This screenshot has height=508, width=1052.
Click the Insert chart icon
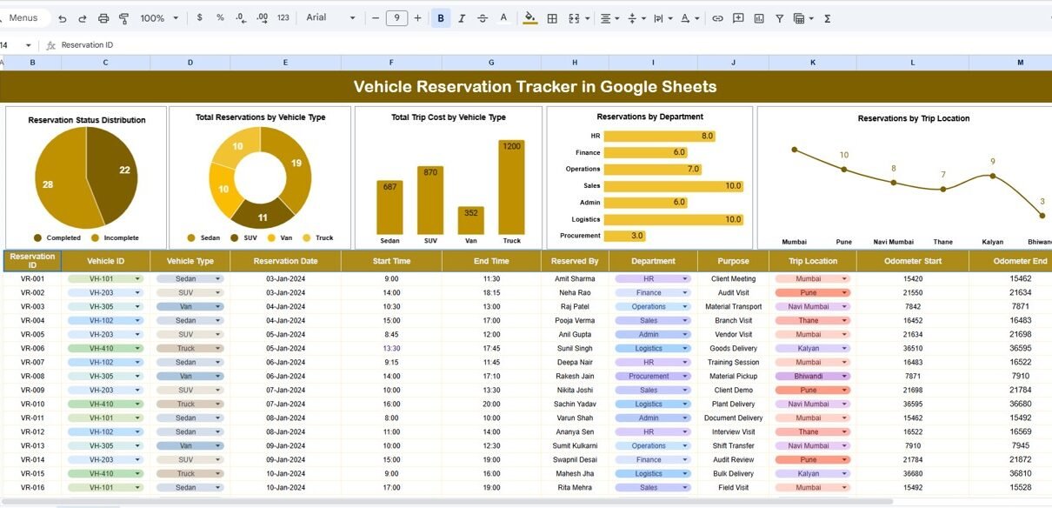point(759,18)
